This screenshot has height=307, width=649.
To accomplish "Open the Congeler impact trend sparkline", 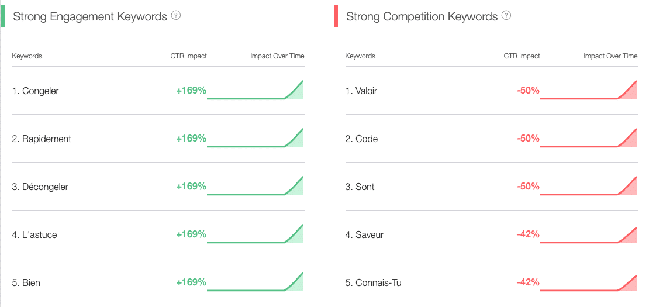I will (x=256, y=90).
